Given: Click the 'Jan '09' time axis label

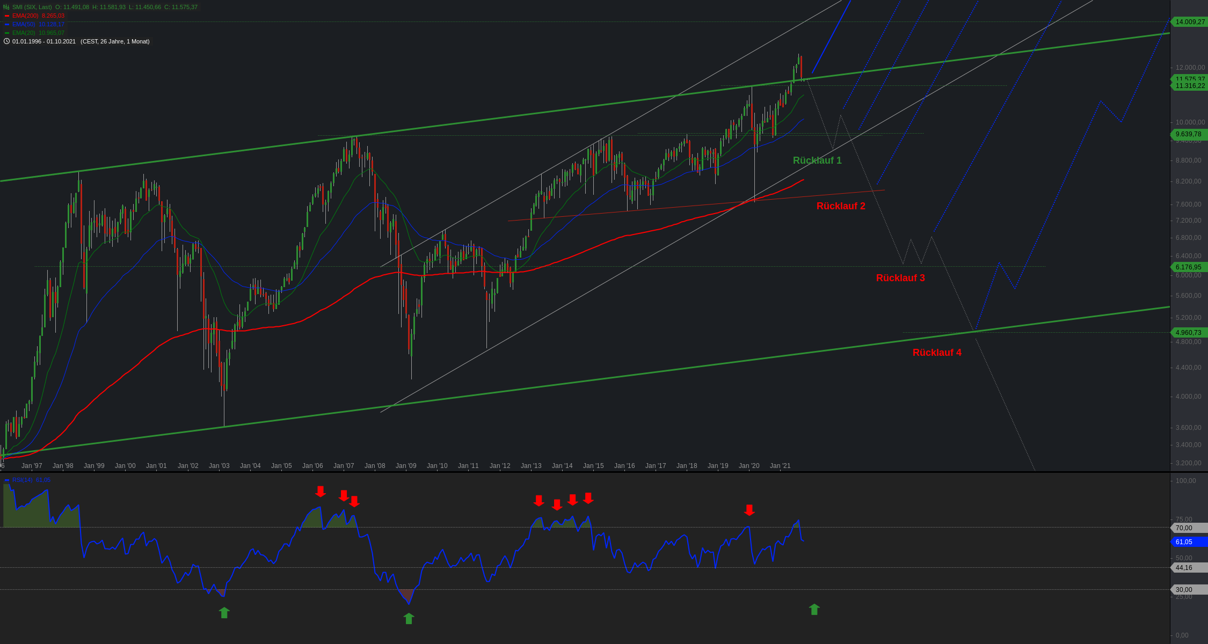Looking at the screenshot, I should point(406,466).
